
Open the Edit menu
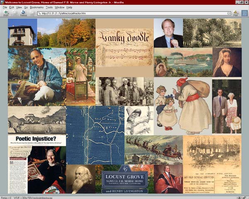point(12,7)
